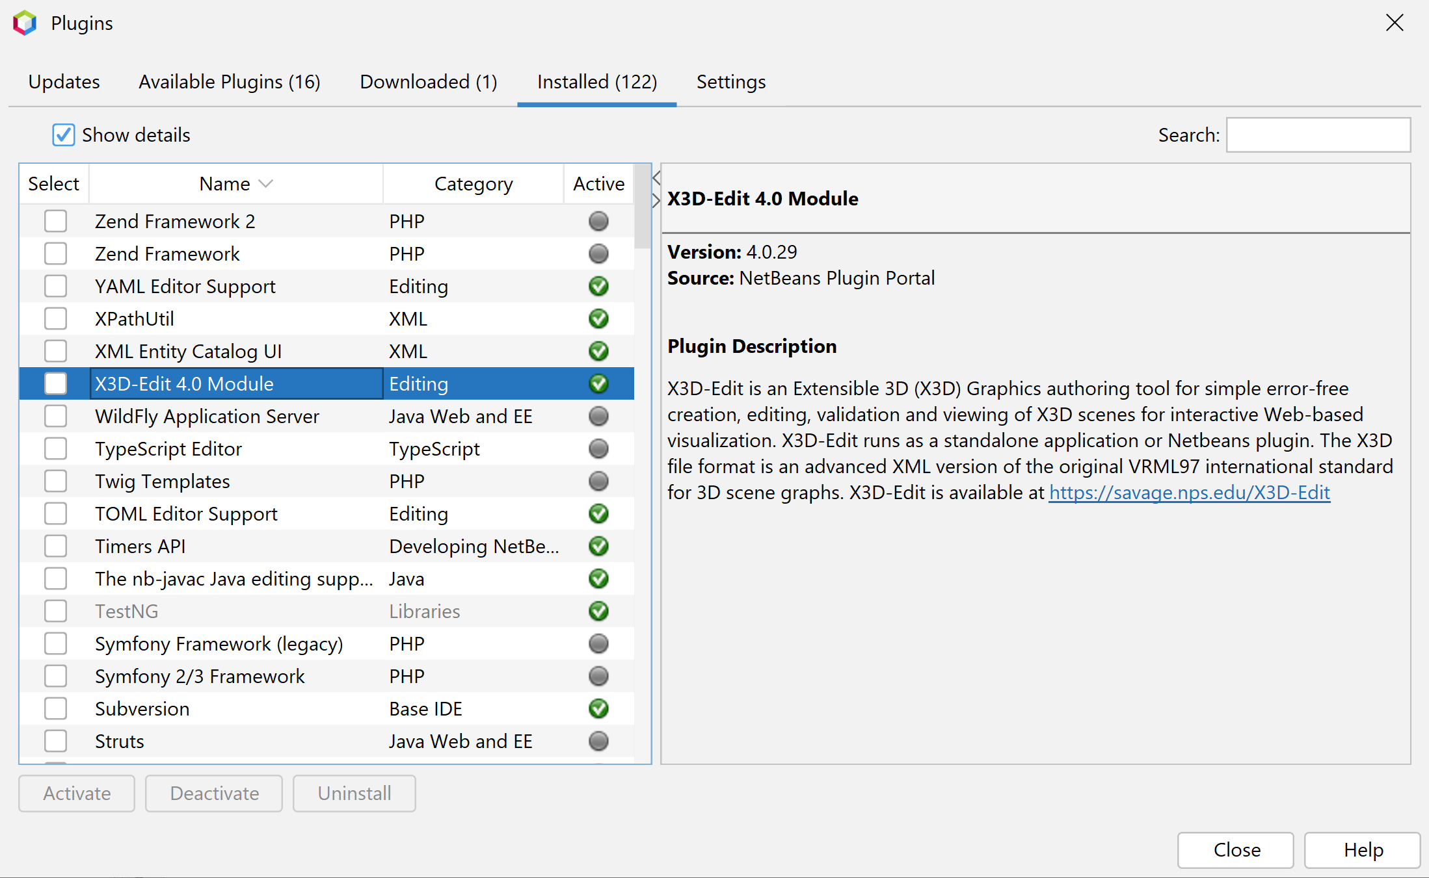The height and width of the screenshot is (878, 1429).
Task: Click gray inactive icon for WildFly Application Server
Action: [598, 416]
